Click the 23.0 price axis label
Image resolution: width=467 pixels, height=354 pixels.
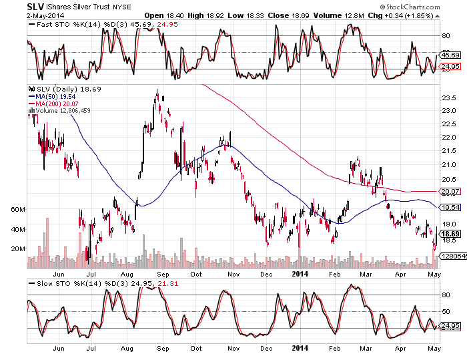449,111
